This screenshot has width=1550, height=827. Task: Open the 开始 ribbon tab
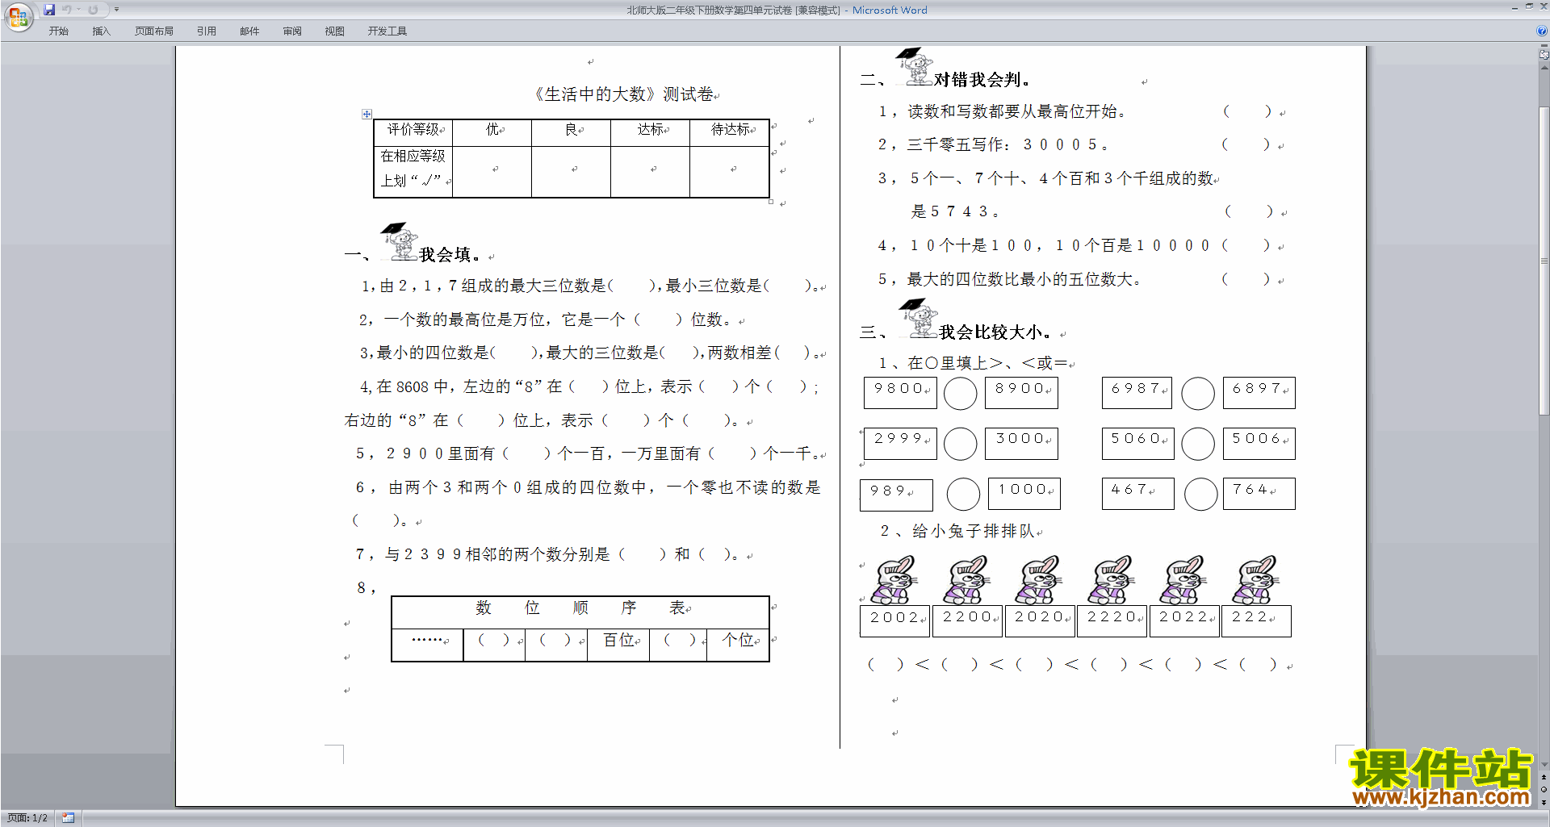[58, 31]
